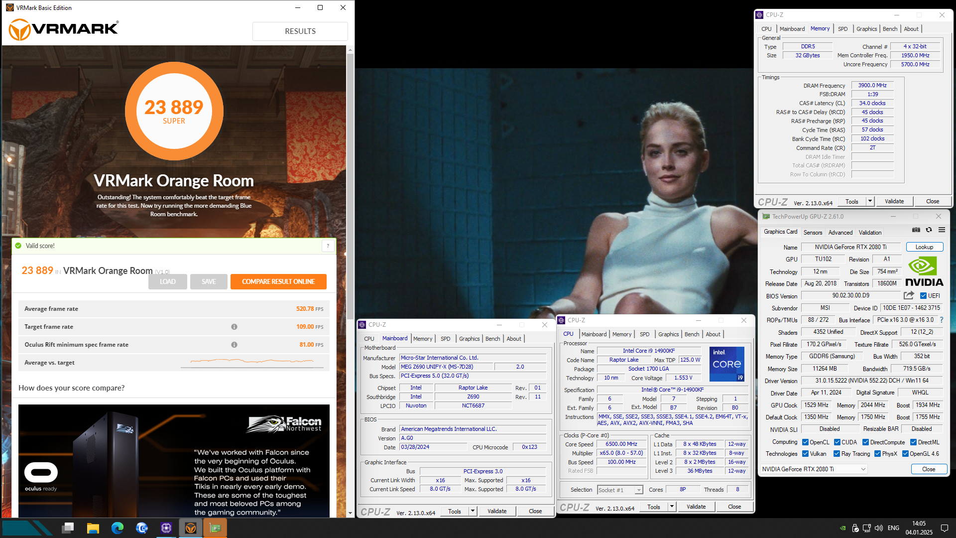Switch to CPU-Z via its taskbar icon

coord(166,528)
